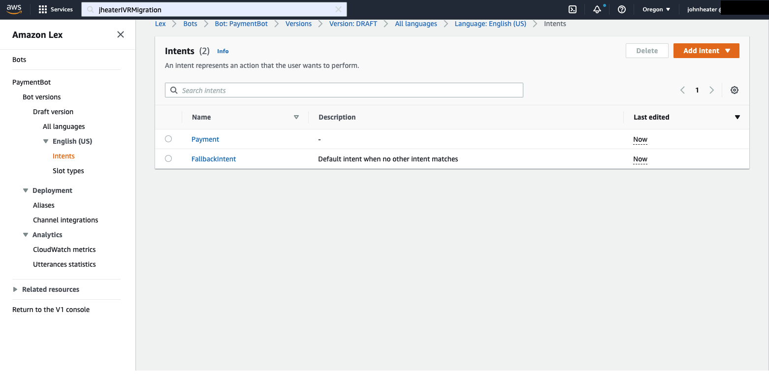This screenshot has width=769, height=374.
Task: Select the FallbackIntent radio button
Action: pyautogui.click(x=168, y=159)
